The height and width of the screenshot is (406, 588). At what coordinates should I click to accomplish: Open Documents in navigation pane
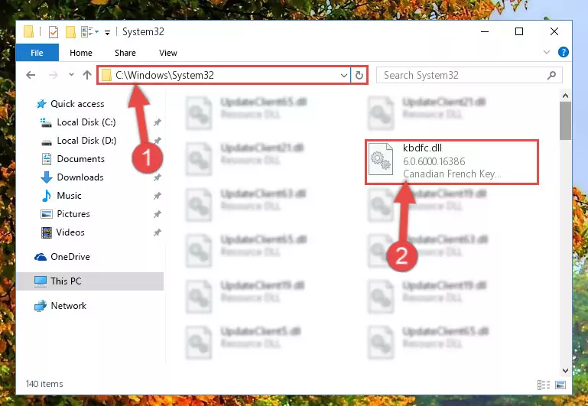80,159
